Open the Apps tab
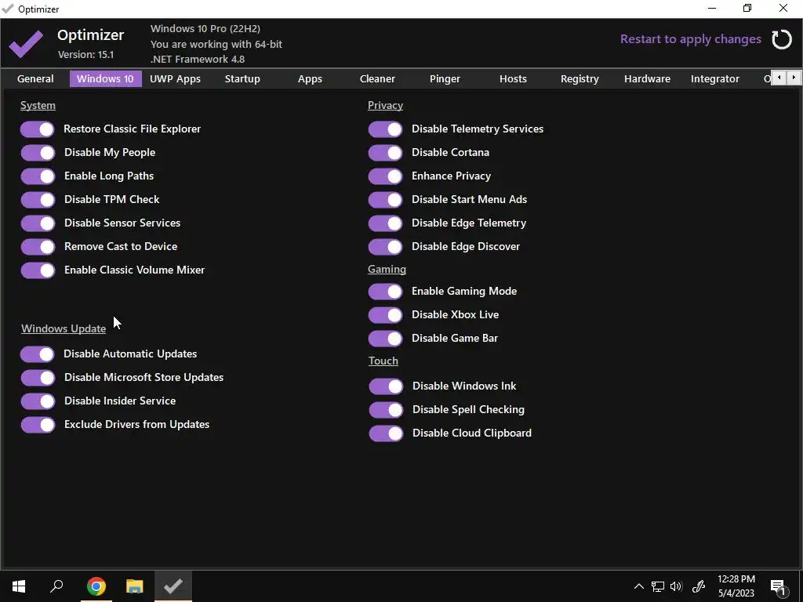803x602 pixels. click(310, 79)
